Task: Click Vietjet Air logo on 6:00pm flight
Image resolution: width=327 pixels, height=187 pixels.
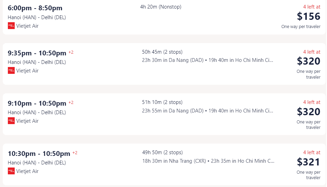Action: pyautogui.click(x=11, y=26)
